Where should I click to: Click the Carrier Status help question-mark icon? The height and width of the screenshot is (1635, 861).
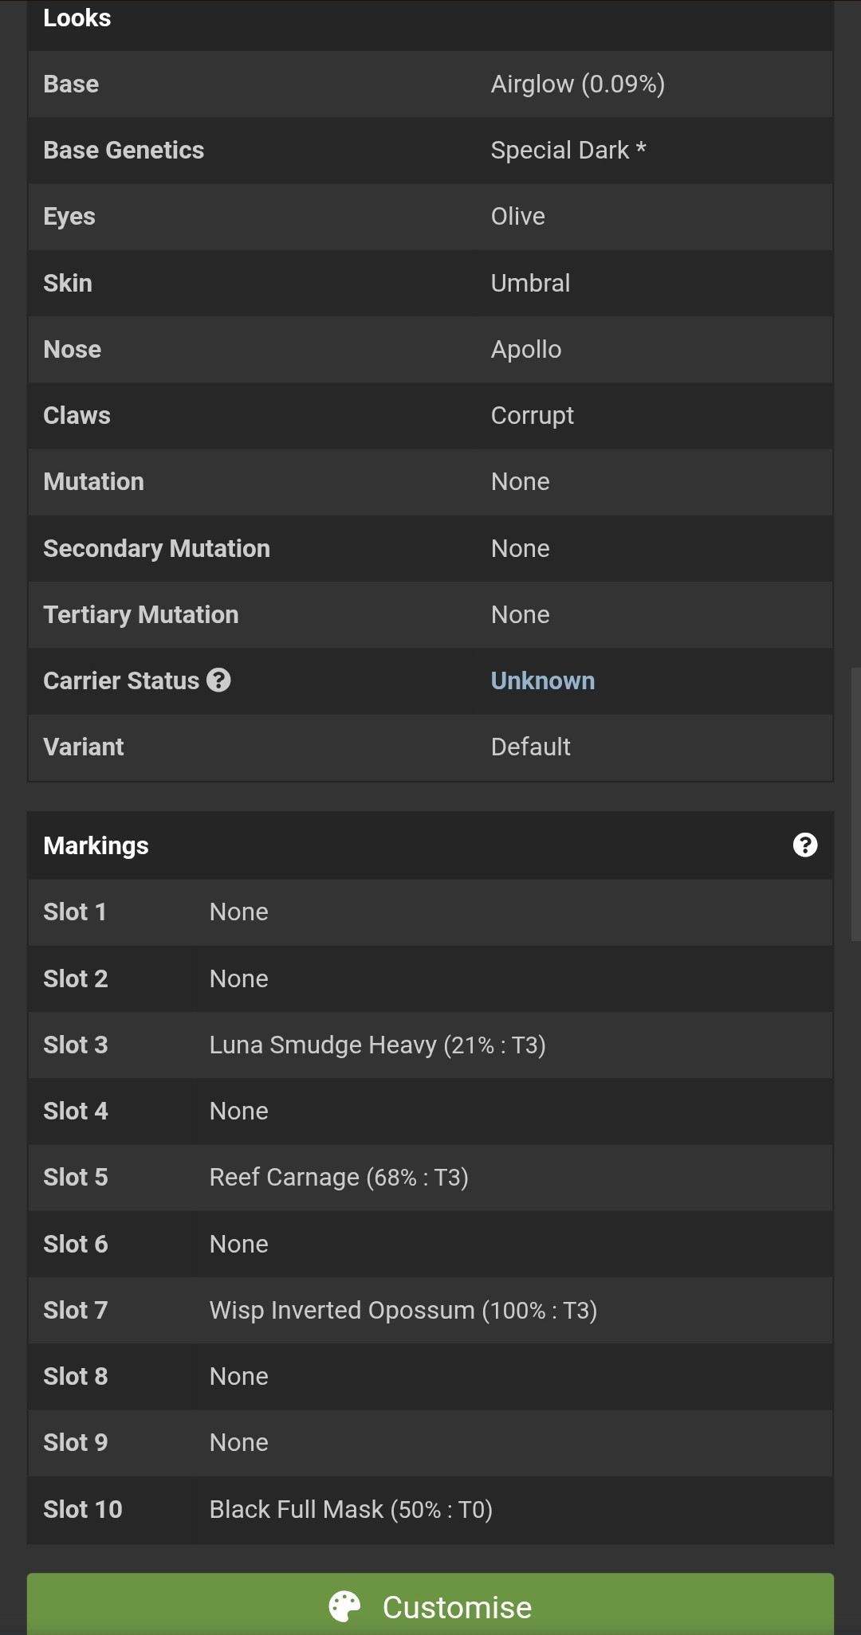click(x=218, y=680)
